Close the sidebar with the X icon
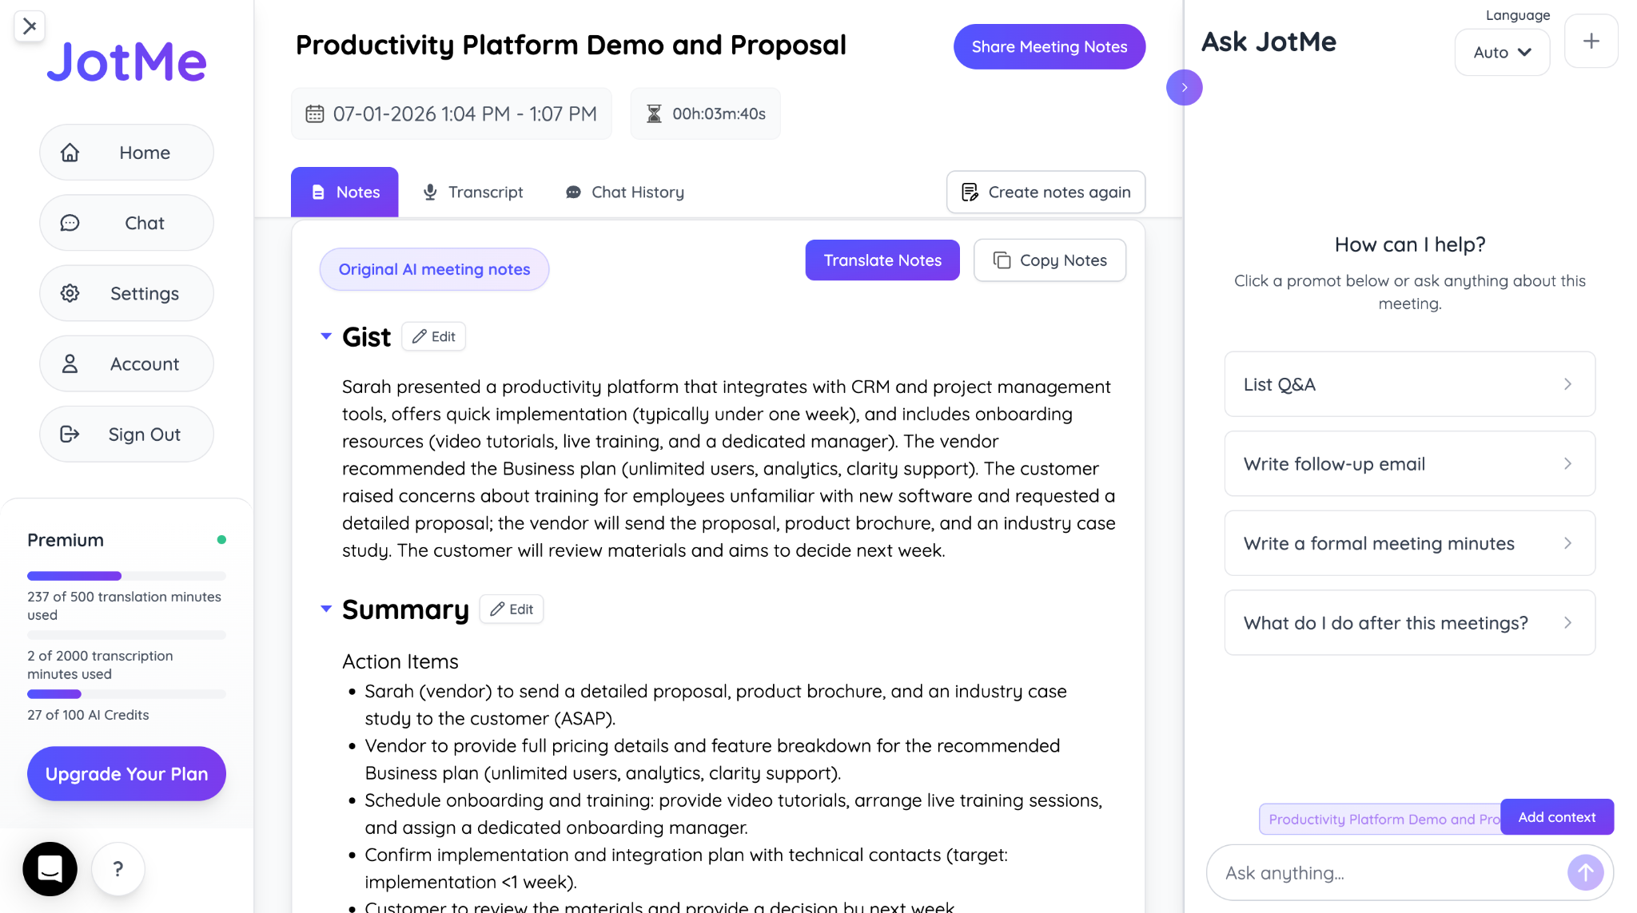 [x=30, y=26]
